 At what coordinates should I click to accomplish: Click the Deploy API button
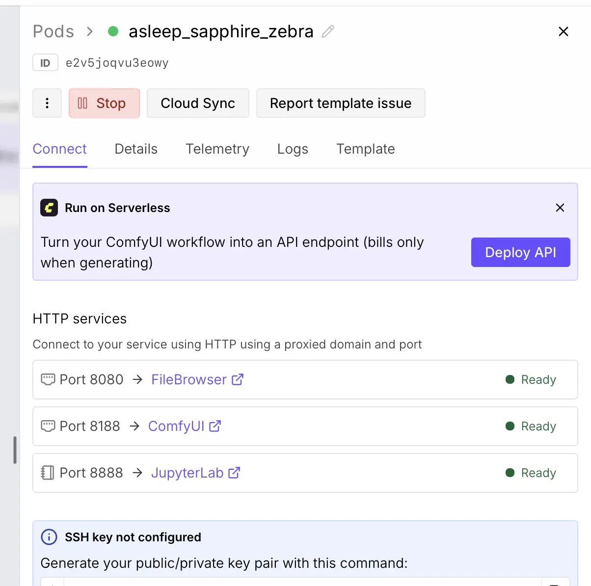pos(521,252)
